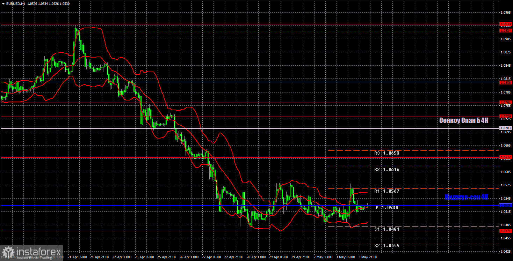
Task: Click the 1.0695 price axis value
Action: [x=506, y=132]
